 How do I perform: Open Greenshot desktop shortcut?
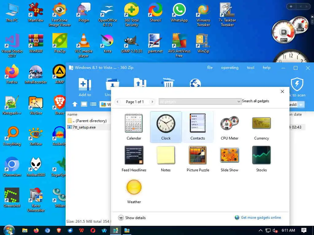12,198
